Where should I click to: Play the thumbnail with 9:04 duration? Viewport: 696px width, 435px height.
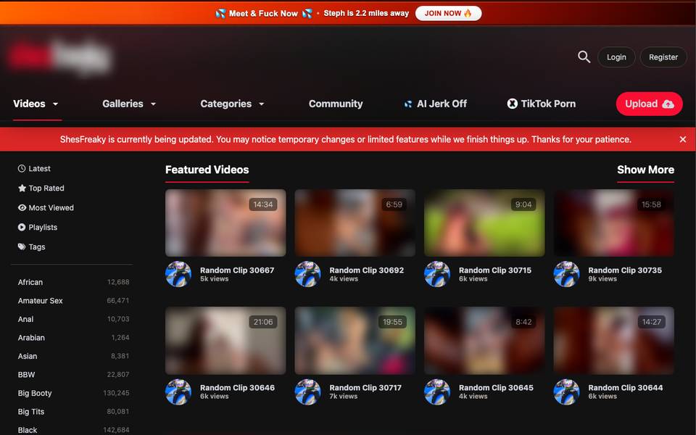click(x=484, y=223)
